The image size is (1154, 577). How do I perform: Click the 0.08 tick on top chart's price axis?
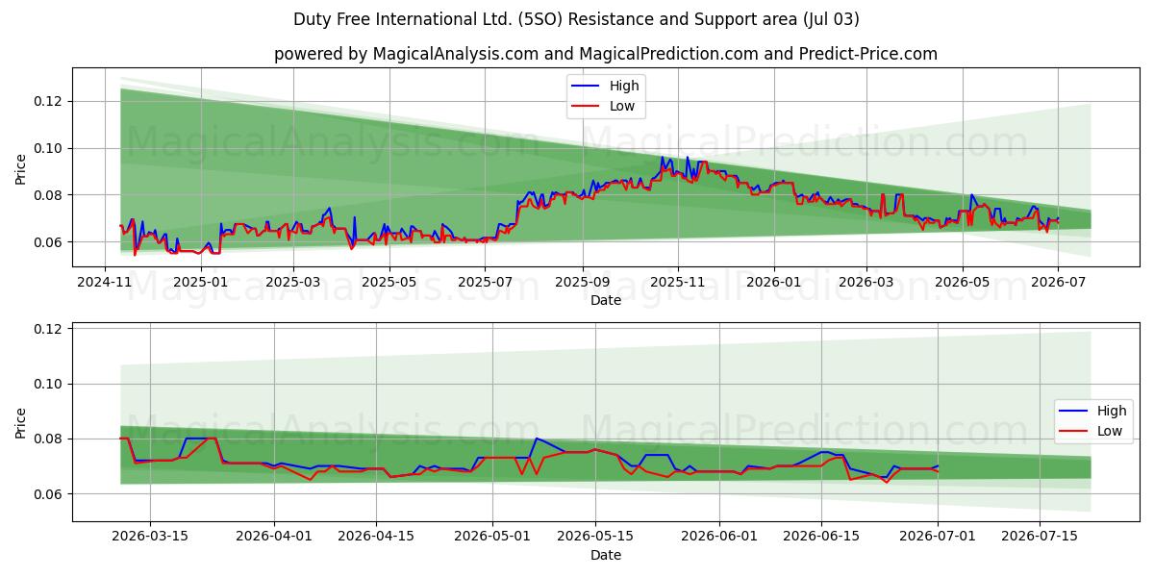pos(49,195)
